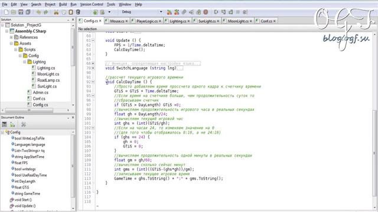The height and width of the screenshot is (212, 378).
Task: Click the Cut toolbar icon
Action: point(56,12)
